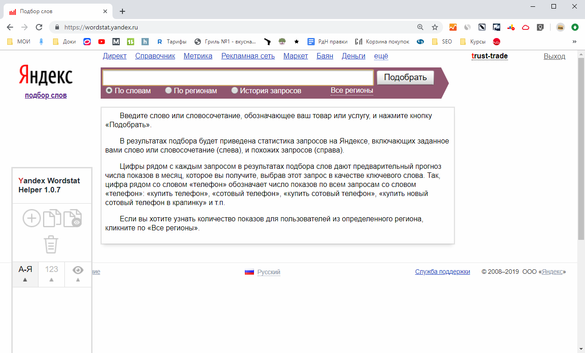
Task: Open the "Все регионы" region selector
Action: click(x=352, y=91)
